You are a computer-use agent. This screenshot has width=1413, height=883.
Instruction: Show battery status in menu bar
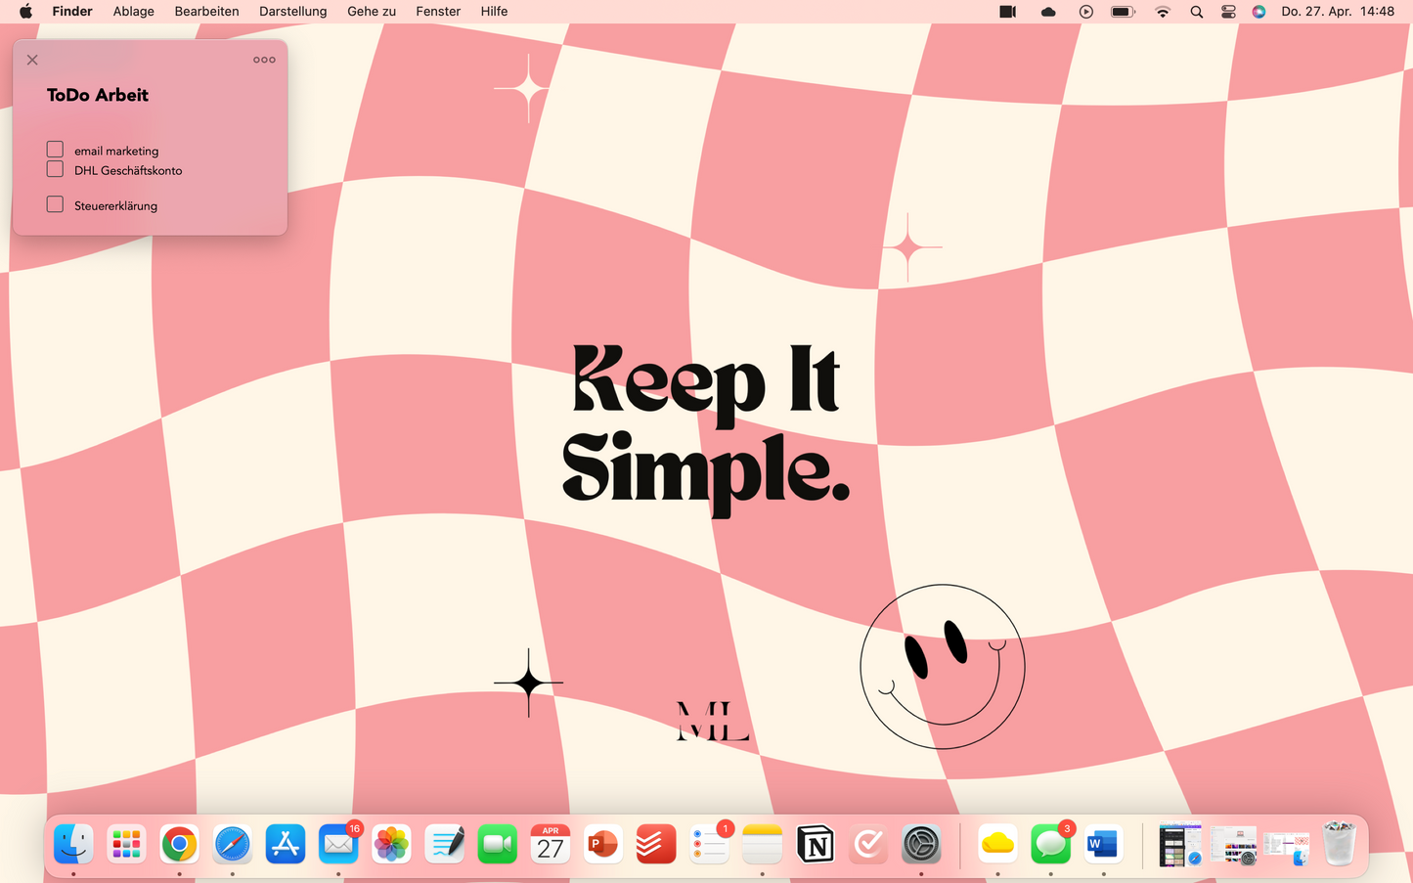point(1124,12)
